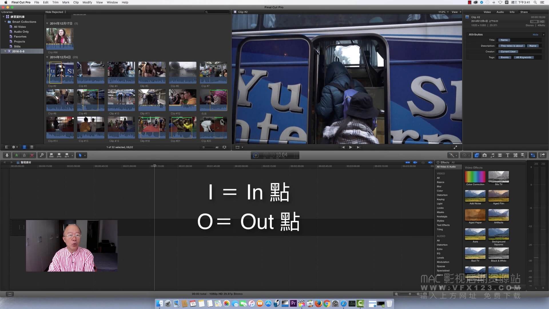Expand the 2016-5-6 event

(5, 51)
